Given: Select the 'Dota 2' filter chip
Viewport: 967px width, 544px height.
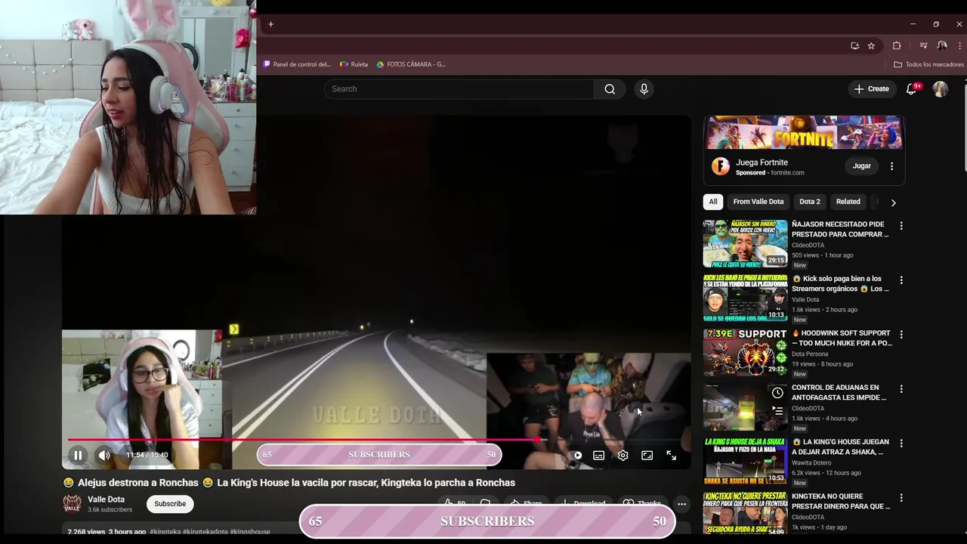Looking at the screenshot, I should (x=809, y=202).
